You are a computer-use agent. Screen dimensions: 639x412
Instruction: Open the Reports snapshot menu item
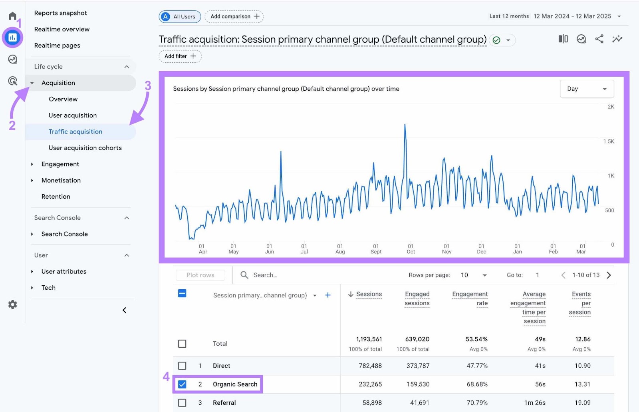[x=61, y=12]
